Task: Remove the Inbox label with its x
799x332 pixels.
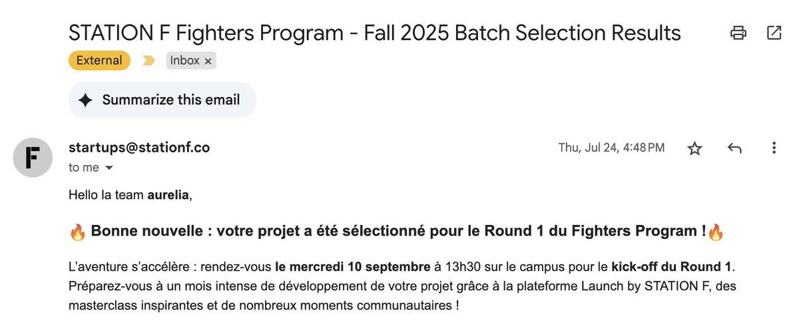Action: pyautogui.click(x=208, y=61)
